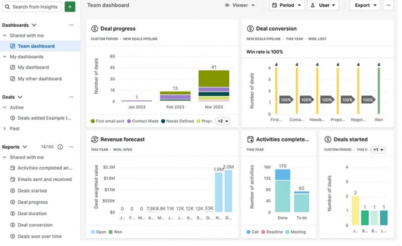The height and width of the screenshot is (246, 402).
Task: Click the December revenue forecast bar
Action: pos(228,191)
